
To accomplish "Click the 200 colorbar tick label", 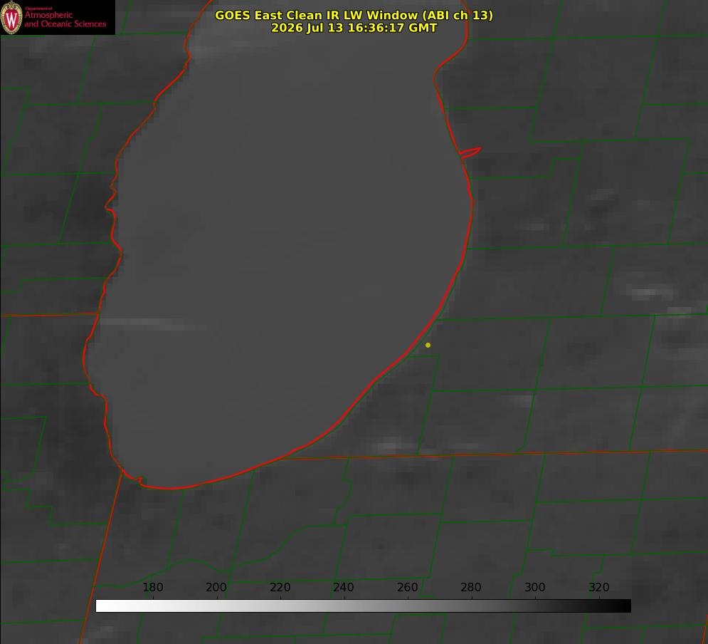I will pos(216,587).
